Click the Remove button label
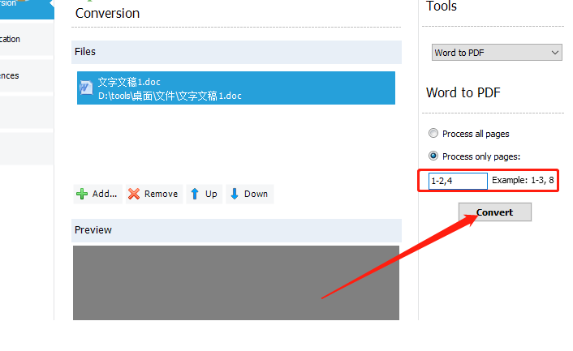 coord(161,194)
